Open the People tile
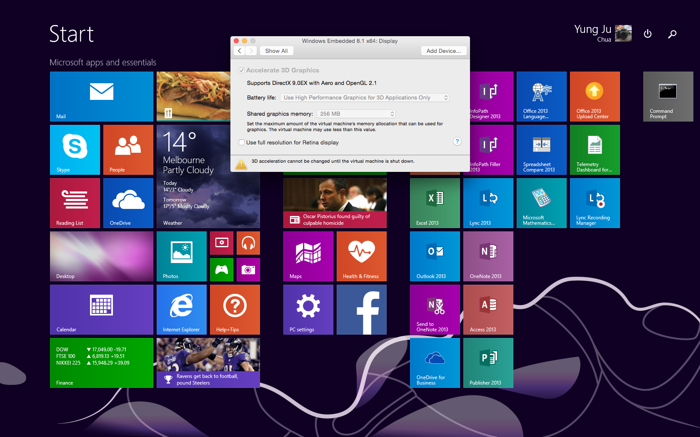The height and width of the screenshot is (437, 700). [128, 150]
